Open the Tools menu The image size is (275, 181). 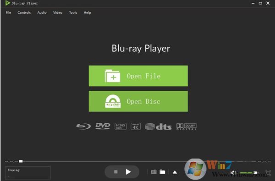click(73, 12)
